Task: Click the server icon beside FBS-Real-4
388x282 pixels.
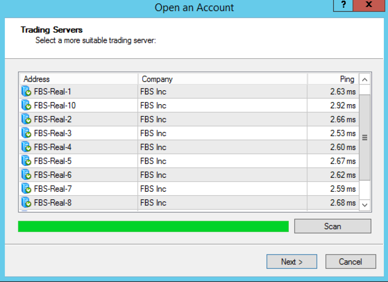Action: (26, 147)
